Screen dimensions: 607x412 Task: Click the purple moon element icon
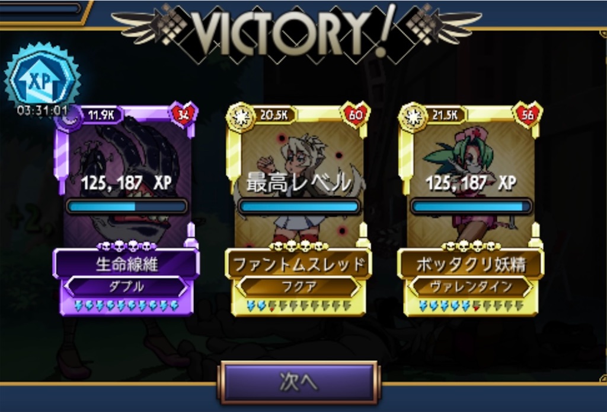click(x=70, y=118)
